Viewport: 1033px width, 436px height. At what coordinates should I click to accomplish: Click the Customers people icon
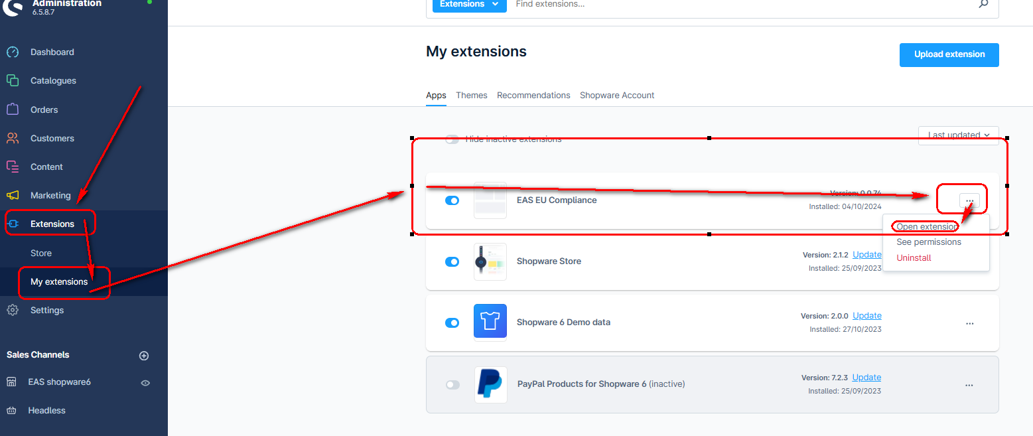point(13,138)
